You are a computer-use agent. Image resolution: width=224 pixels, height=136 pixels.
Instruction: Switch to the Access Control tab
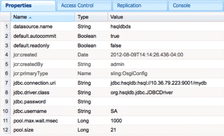point(77,6)
